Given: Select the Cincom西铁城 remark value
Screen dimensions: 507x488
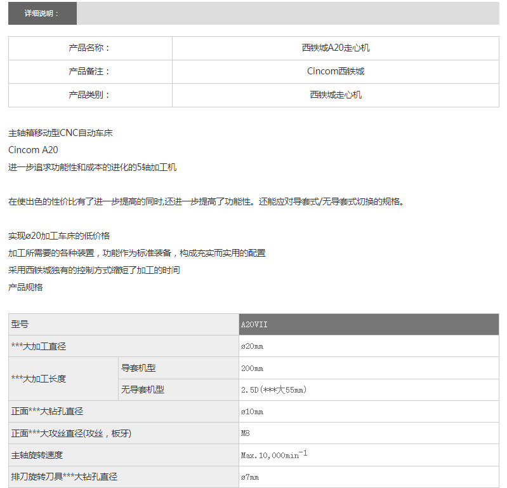Looking at the screenshot, I should (335, 71).
